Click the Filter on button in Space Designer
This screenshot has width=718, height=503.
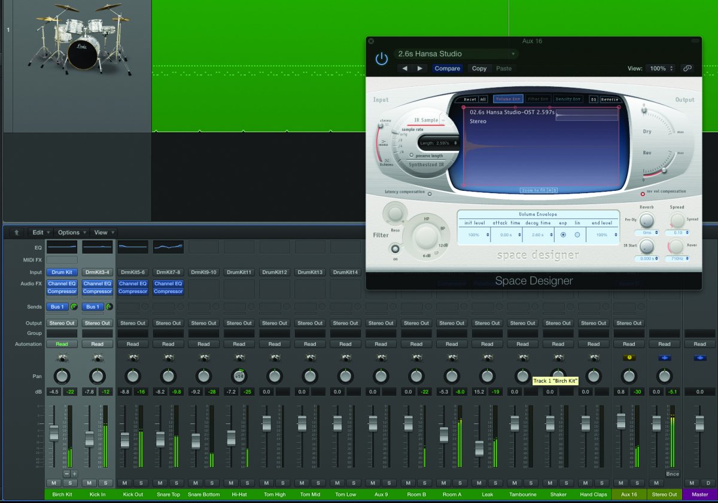click(x=394, y=249)
